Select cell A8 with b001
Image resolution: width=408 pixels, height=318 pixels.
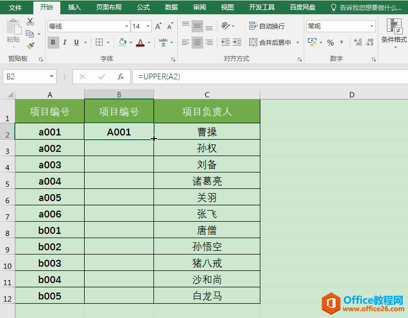point(50,230)
